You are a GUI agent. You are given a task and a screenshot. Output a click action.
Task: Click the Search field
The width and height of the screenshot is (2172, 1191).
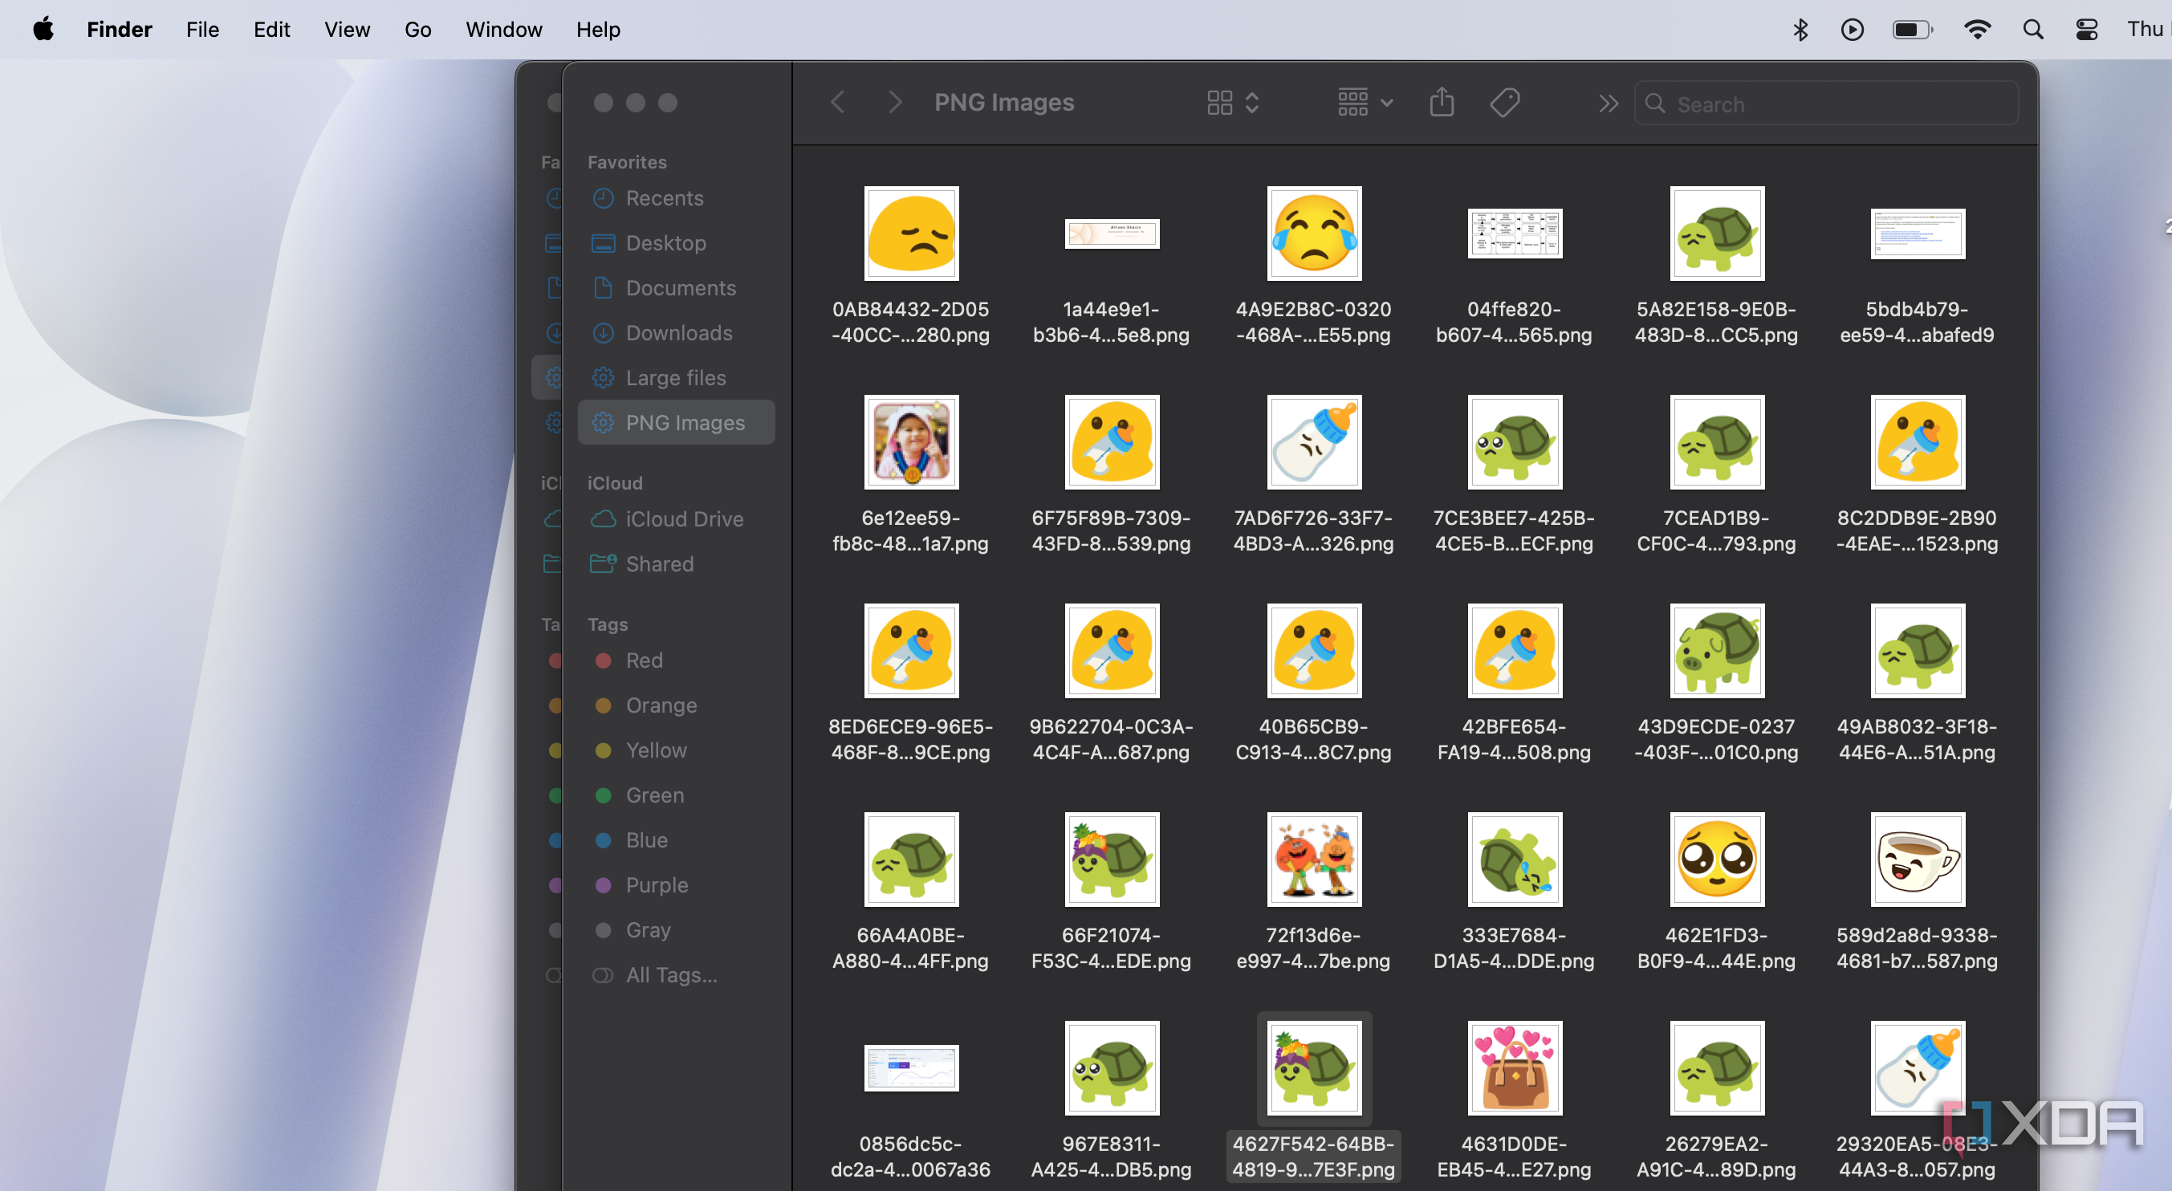click(x=1826, y=104)
